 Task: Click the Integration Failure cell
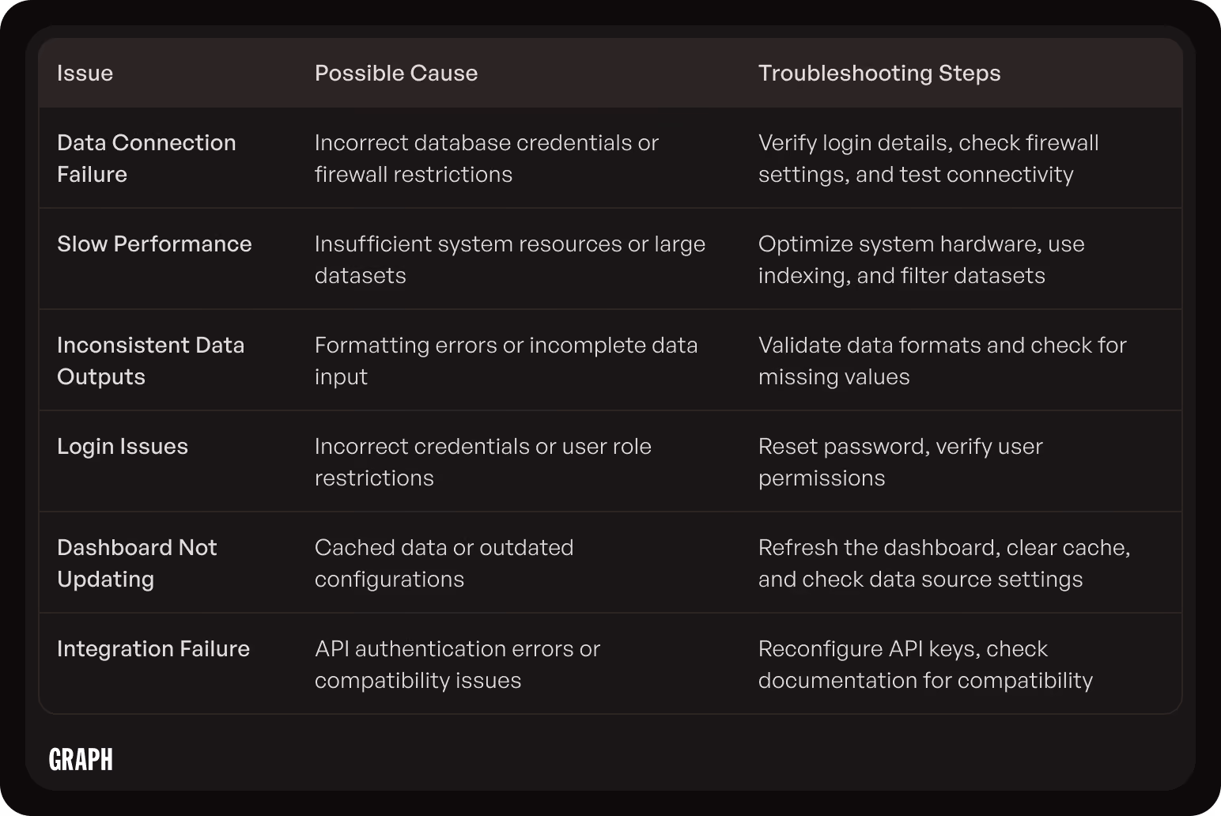coord(153,648)
